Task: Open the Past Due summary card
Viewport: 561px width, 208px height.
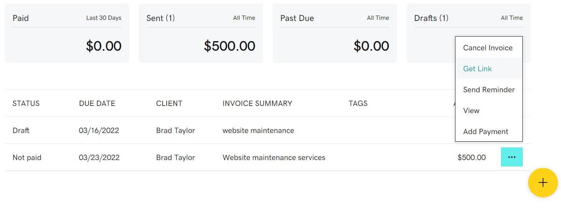Action: [x=335, y=34]
